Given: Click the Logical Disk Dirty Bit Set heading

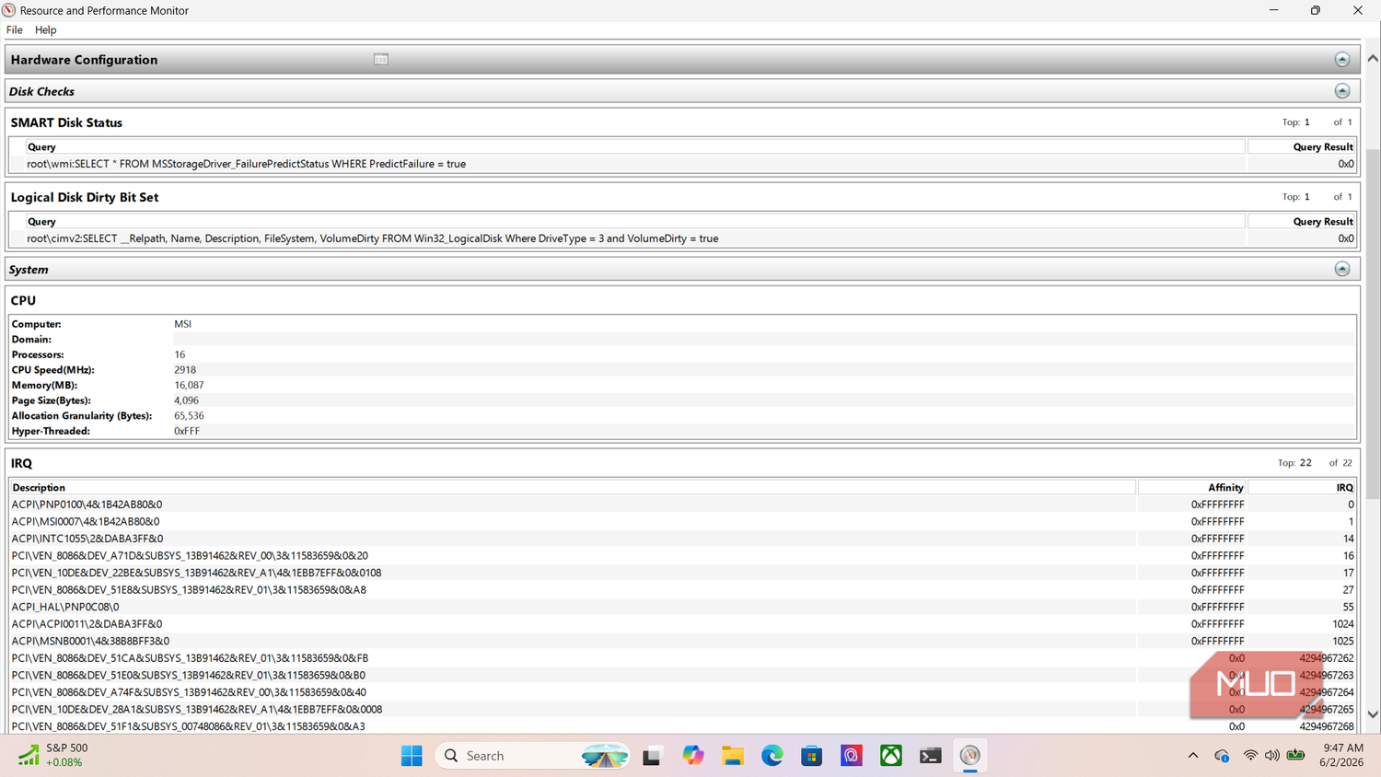Looking at the screenshot, I should [85, 197].
